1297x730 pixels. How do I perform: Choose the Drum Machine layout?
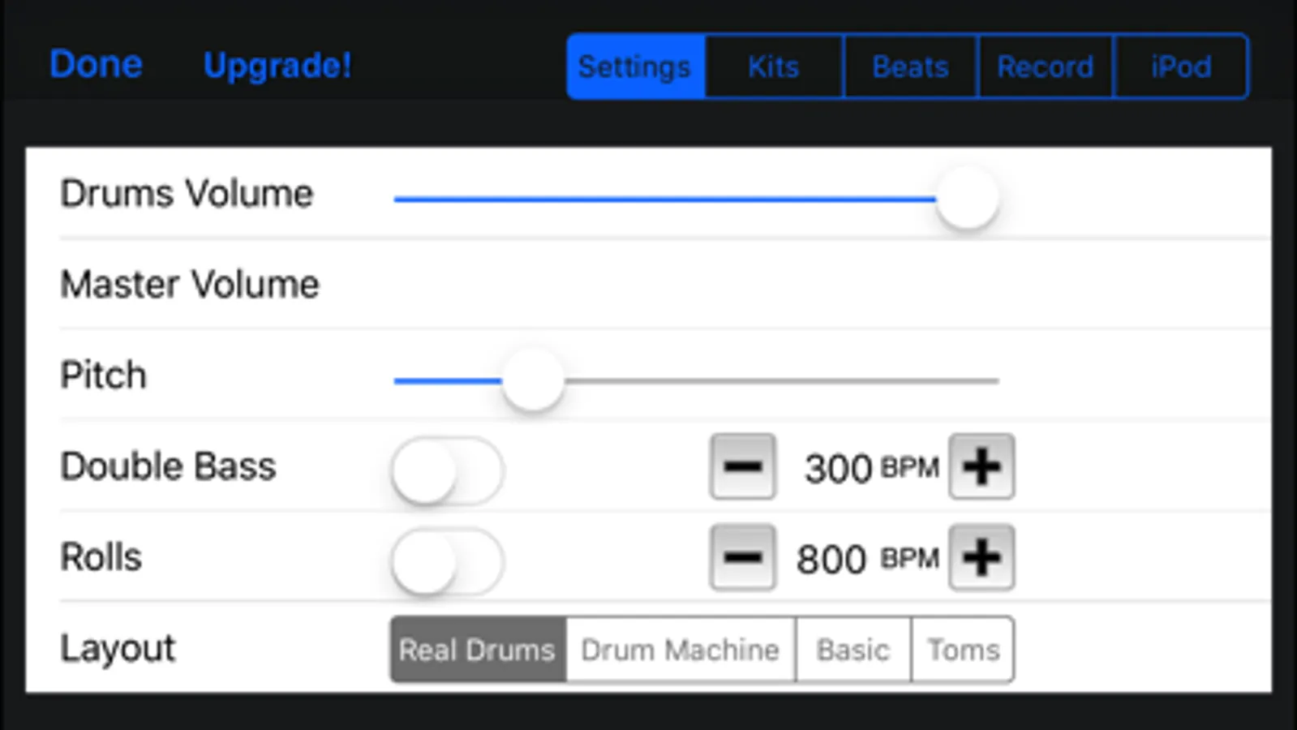681,650
